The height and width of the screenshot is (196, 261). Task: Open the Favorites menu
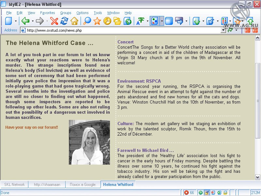click(47, 13)
